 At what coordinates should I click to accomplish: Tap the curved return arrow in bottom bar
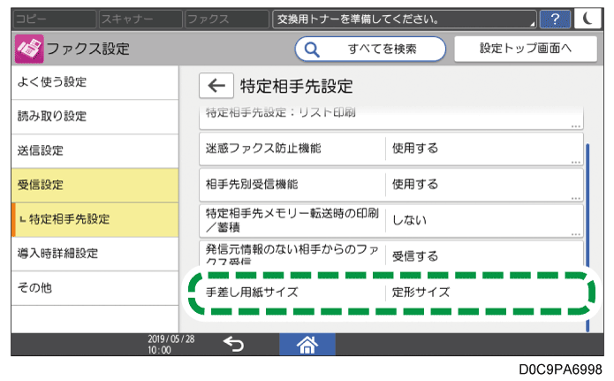tap(233, 344)
